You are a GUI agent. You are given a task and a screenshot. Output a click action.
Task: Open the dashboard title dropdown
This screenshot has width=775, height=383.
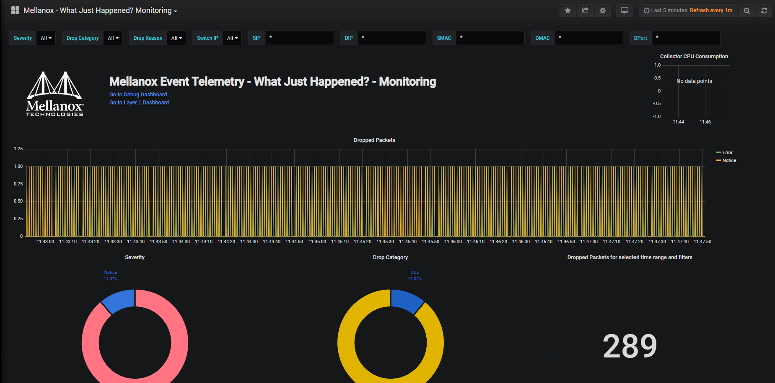100,10
